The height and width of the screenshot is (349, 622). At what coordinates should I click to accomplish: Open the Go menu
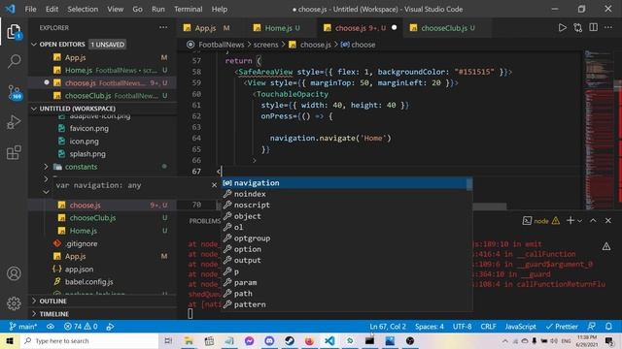(x=137, y=9)
